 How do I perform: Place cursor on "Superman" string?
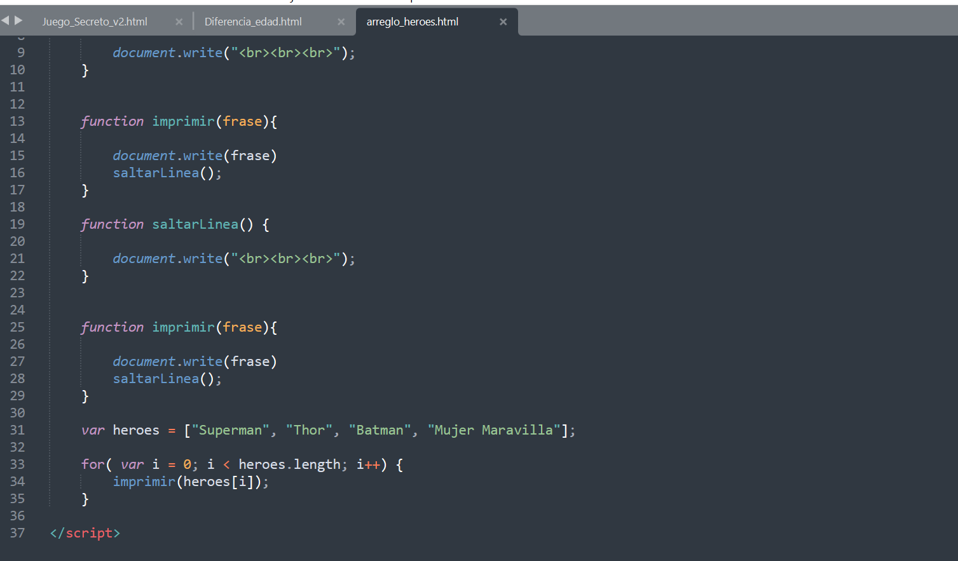230,430
